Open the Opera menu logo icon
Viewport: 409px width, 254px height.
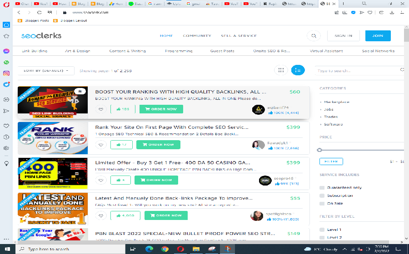(x=6, y=4)
